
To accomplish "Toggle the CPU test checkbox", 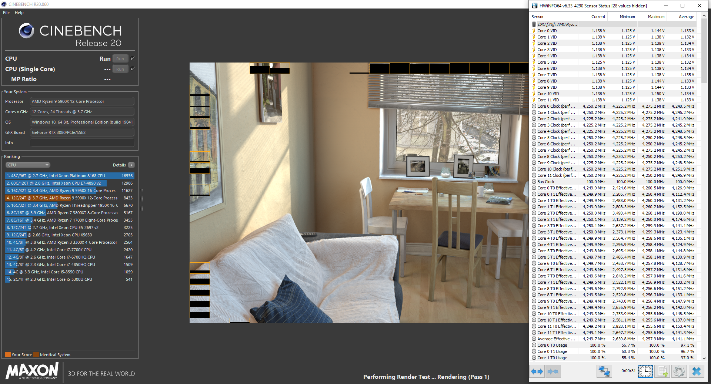I will pos(133,58).
